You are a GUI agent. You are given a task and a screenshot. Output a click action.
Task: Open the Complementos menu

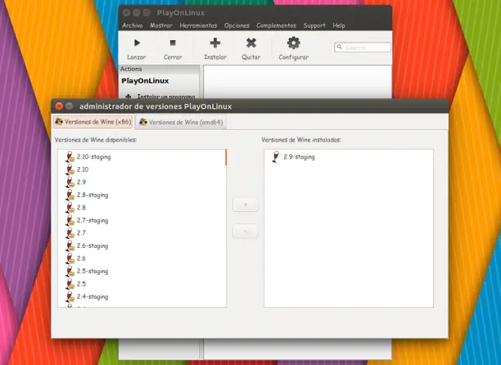[277, 25]
